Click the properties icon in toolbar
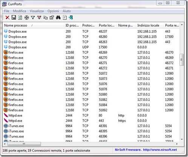 (x=52, y=17)
